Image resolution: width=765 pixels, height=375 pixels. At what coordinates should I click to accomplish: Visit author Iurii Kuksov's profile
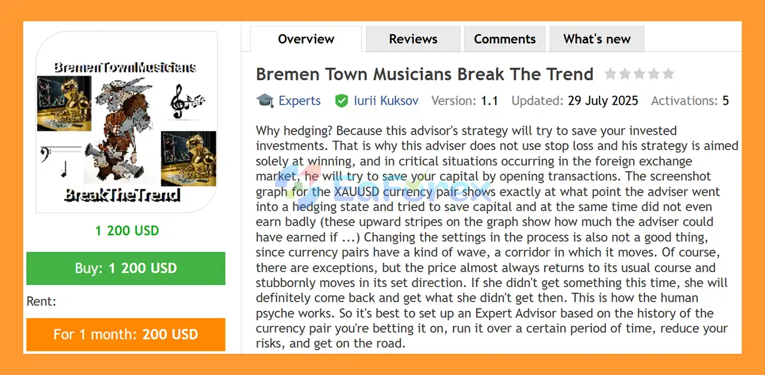point(384,100)
